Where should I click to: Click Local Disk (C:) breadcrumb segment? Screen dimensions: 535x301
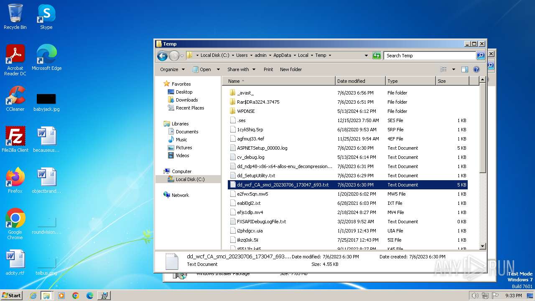tap(215, 55)
